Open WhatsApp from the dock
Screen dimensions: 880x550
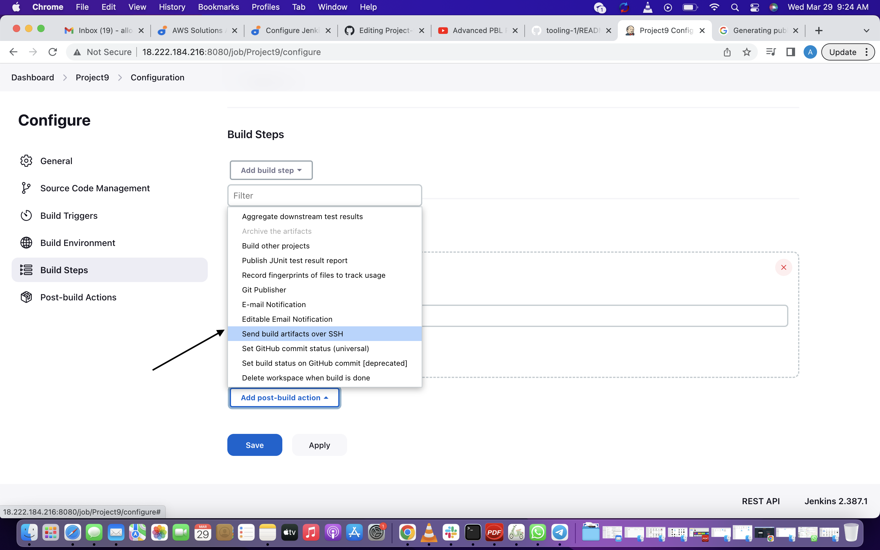pos(538,532)
